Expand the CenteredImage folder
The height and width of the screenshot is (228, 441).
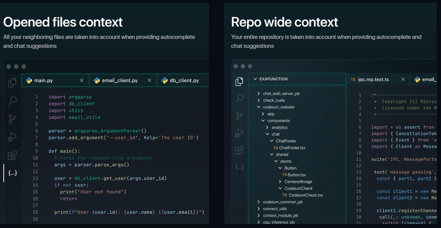coord(295,182)
